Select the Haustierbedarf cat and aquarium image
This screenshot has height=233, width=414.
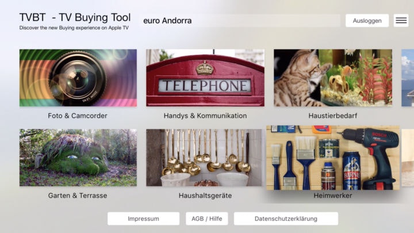pos(333,78)
